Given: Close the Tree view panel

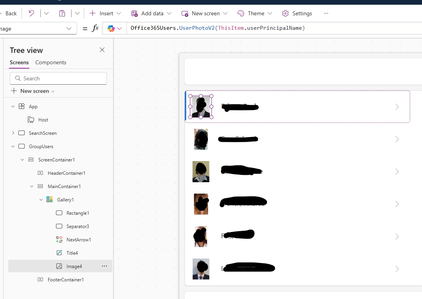Looking at the screenshot, I should point(102,50).
